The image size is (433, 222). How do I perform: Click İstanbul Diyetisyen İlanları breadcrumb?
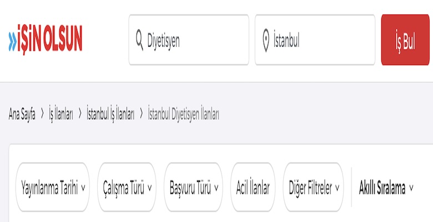click(x=183, y=114)
